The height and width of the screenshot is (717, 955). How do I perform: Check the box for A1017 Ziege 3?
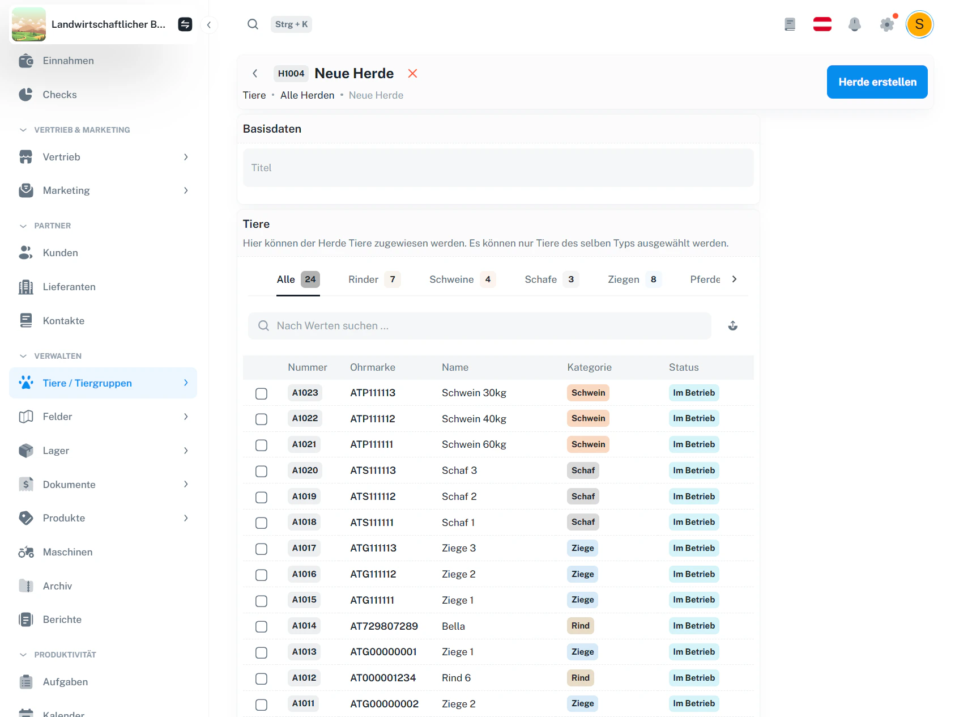(x=261, y=549)
